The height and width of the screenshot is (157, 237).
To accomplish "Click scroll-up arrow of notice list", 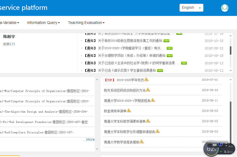I will point(231,36).
